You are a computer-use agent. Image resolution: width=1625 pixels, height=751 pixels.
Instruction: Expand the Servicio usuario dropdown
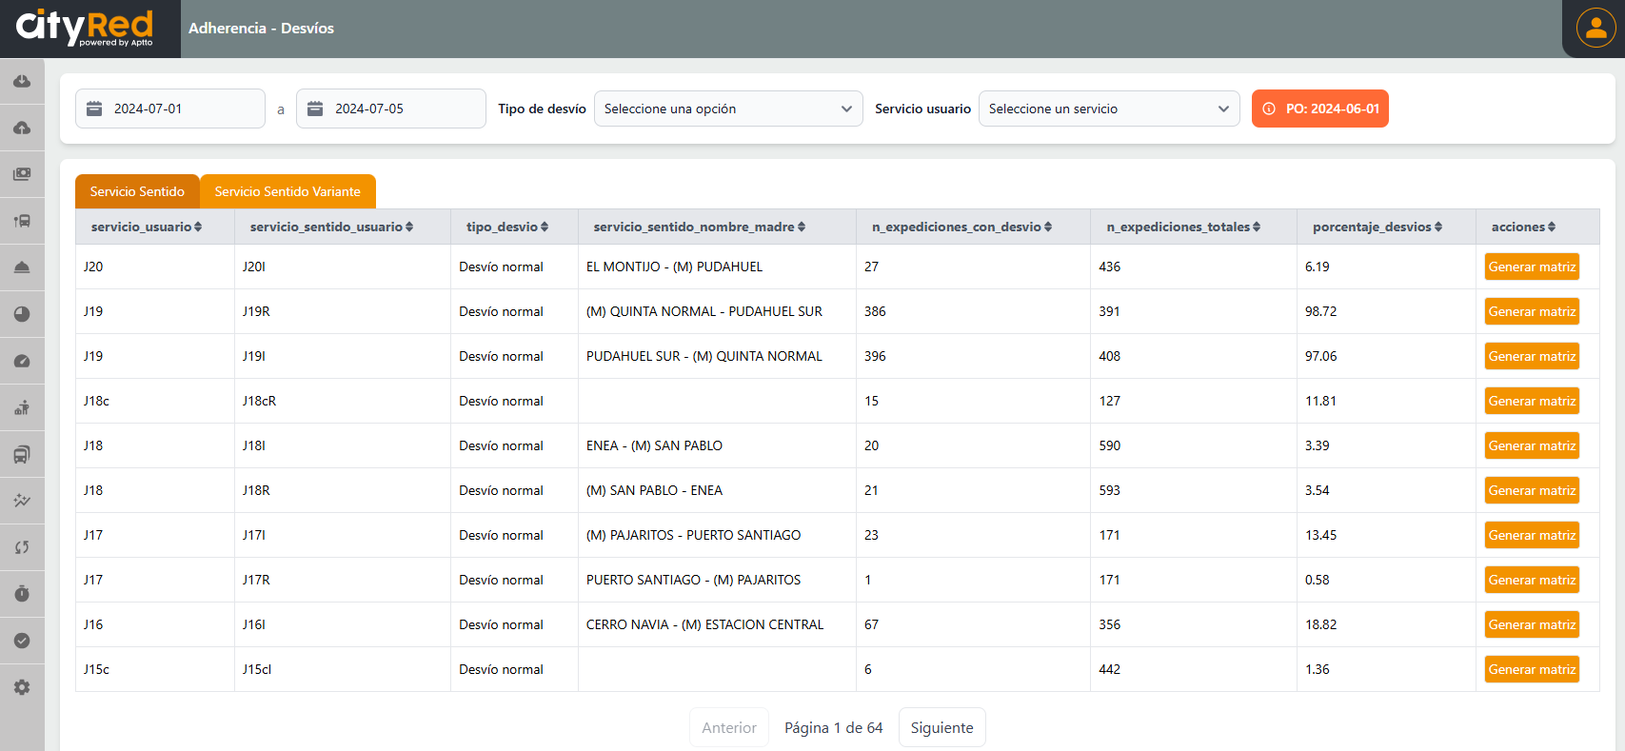1108,109
